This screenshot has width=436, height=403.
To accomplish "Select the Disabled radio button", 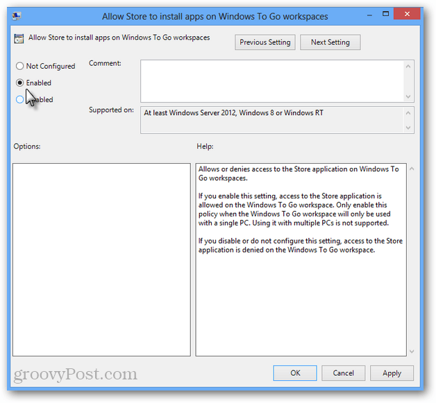I will tap(19, 99).
